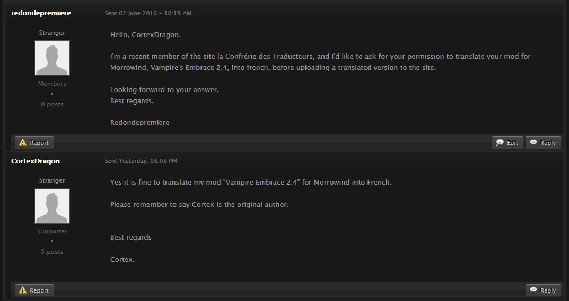The width and height of the screenshot is (569, 301).
Task: Open redondepremiere's profile avatar picture
Action: coord(52,58)
